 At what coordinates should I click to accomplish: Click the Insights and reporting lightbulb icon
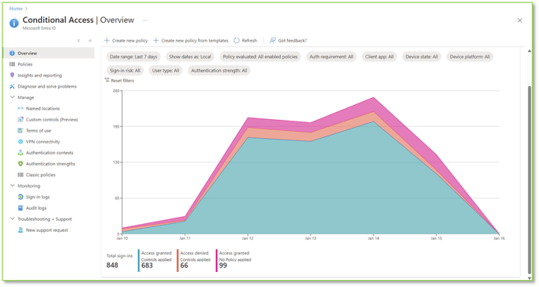tap(12, 75)
